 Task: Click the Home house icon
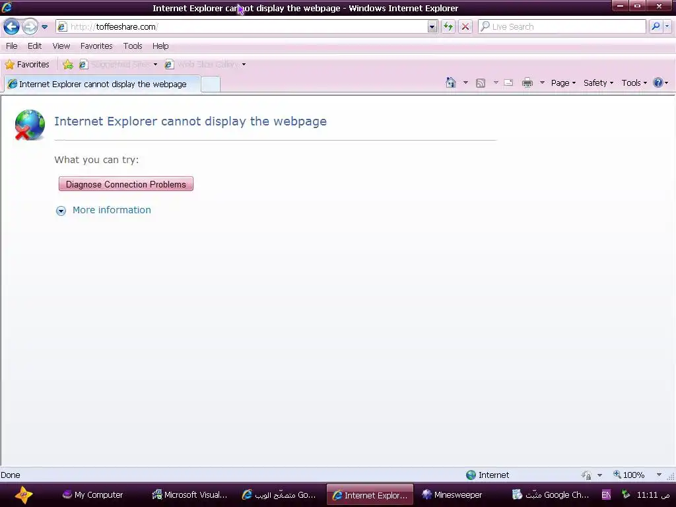(450, 83)
